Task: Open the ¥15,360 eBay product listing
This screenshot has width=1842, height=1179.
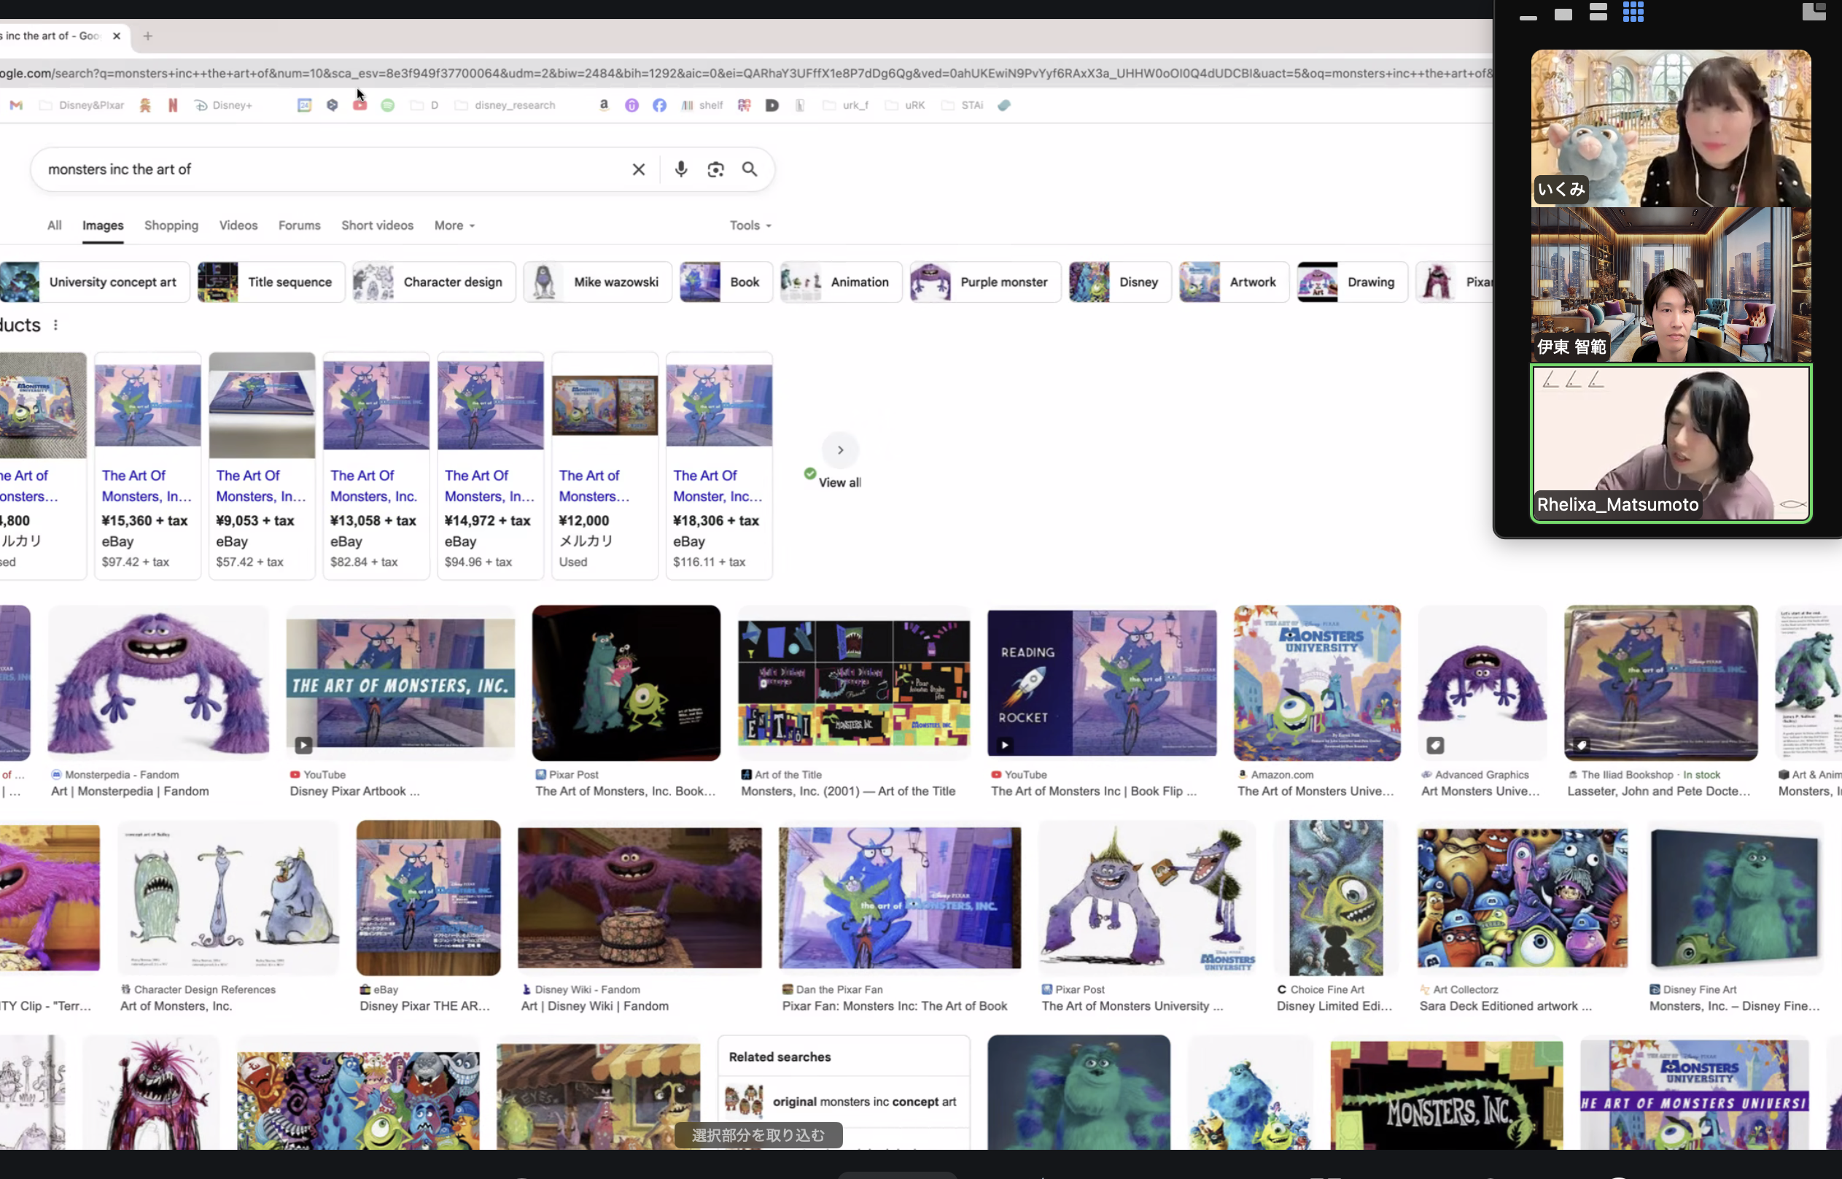Action: pyautogui.click(x=148, y=465)
